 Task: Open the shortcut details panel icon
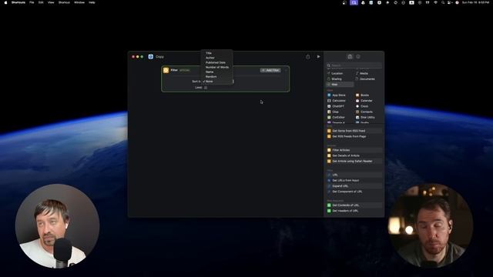[358, 57]
